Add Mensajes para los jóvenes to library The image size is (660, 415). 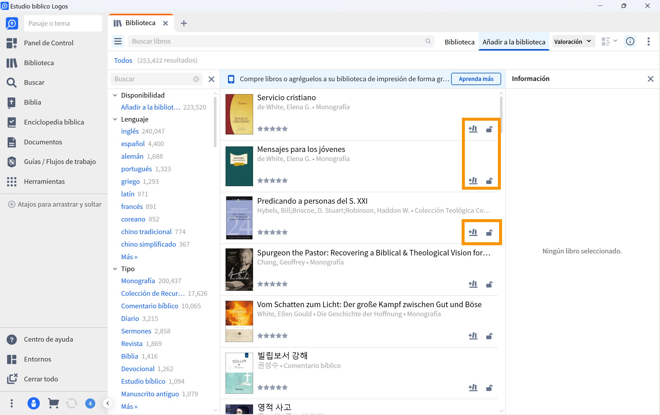pyautogui.click(x=473, y=181)
